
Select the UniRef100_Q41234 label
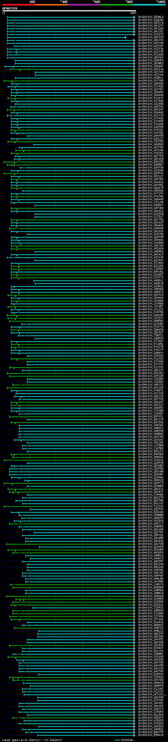(x=151, y=668)
